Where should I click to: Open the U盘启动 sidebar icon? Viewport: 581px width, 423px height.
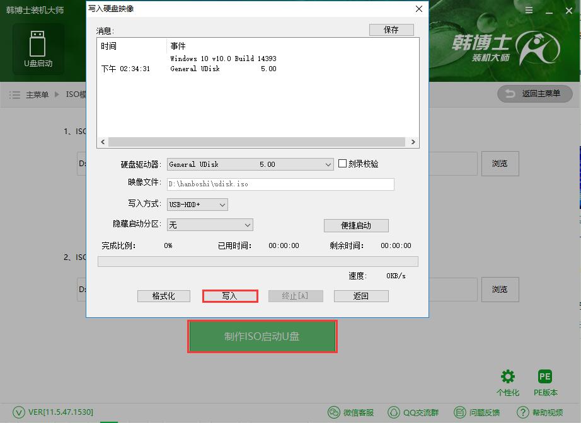click(38, 47)
